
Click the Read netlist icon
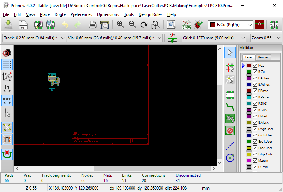186,25
